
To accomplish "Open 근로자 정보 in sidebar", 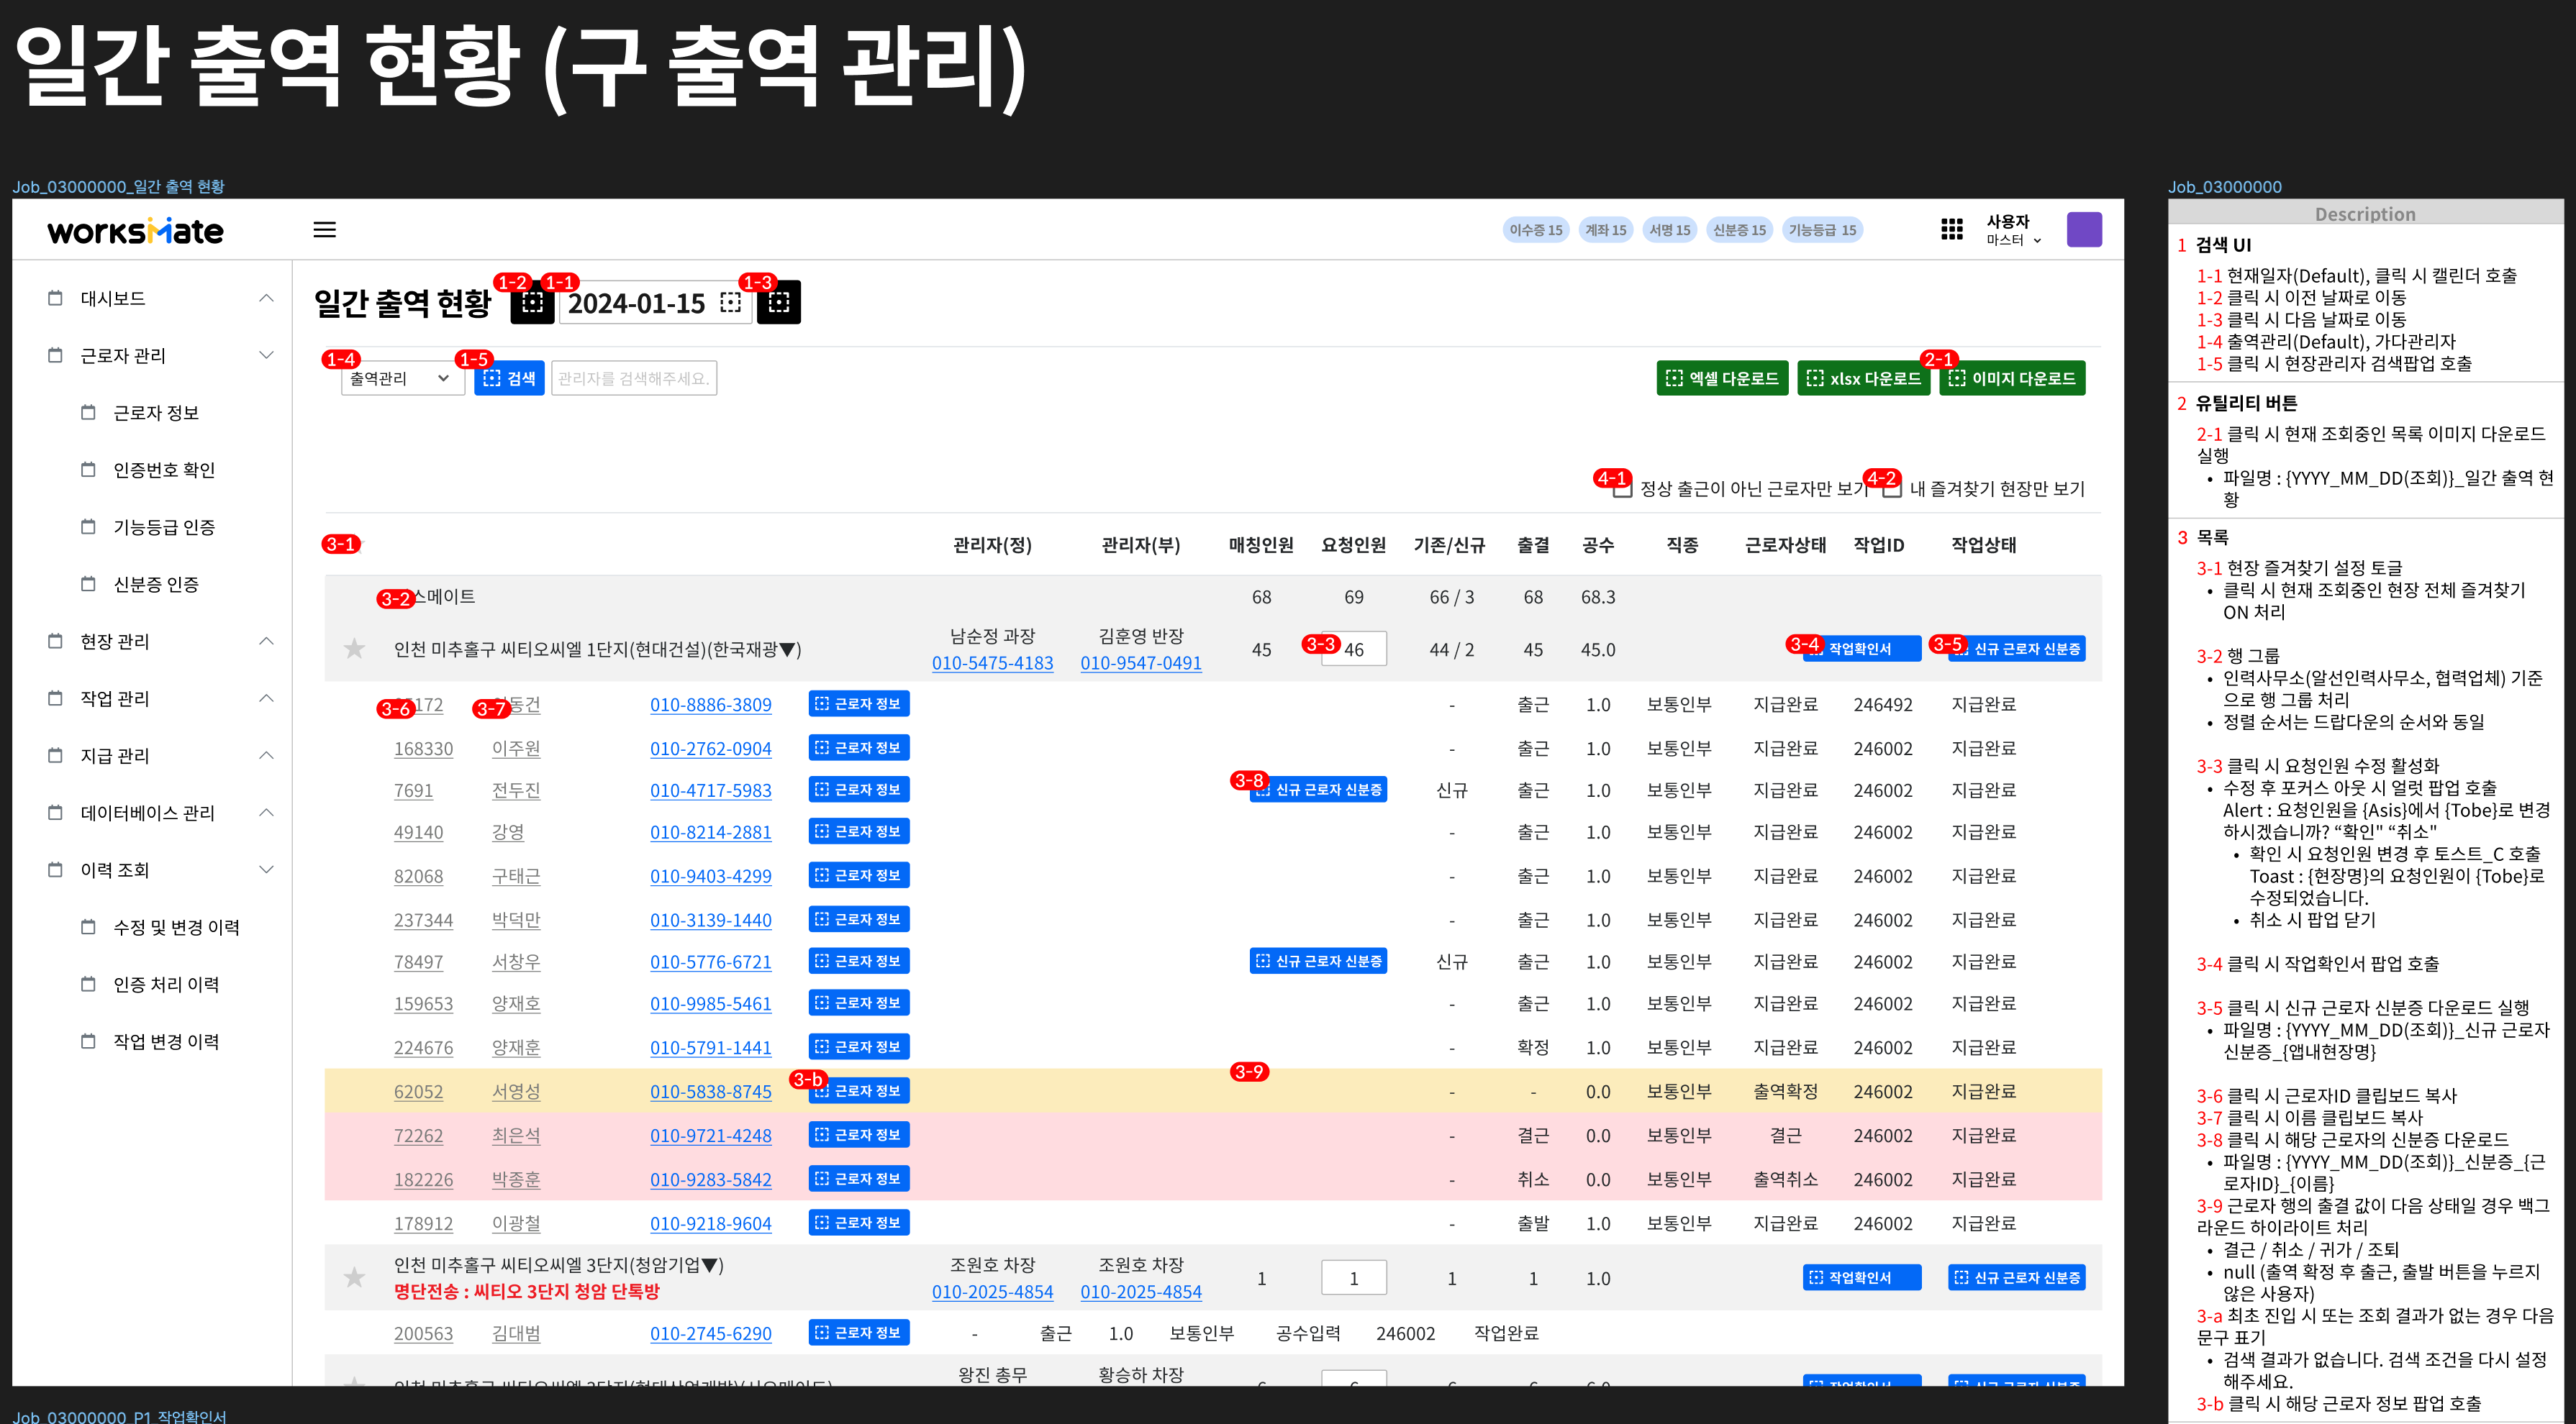I will tap(156, 413).
